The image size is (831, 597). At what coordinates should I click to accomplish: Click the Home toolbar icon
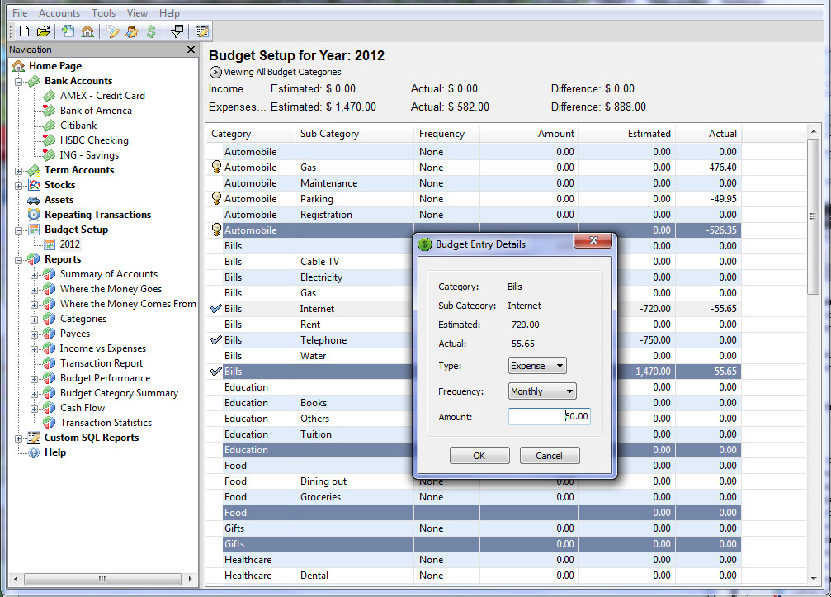click(87, 31)
